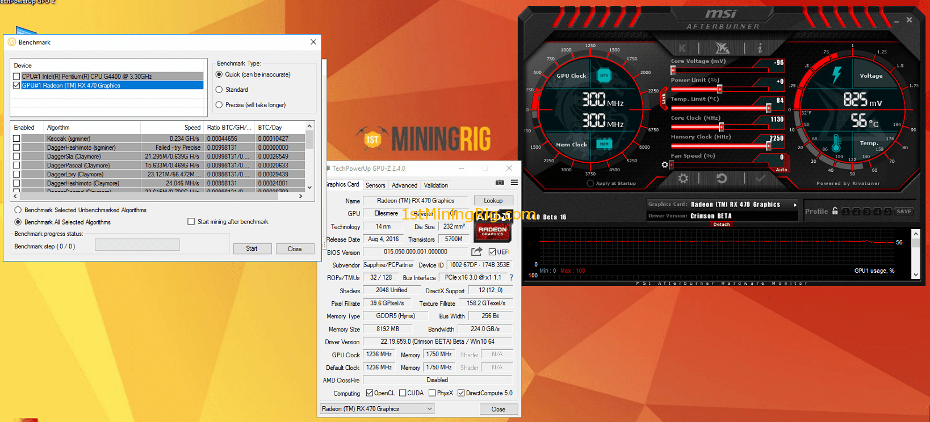Click the Core Voltage slider handle
Viewport: 930px width, 422px height.
[x=673, y=70]
